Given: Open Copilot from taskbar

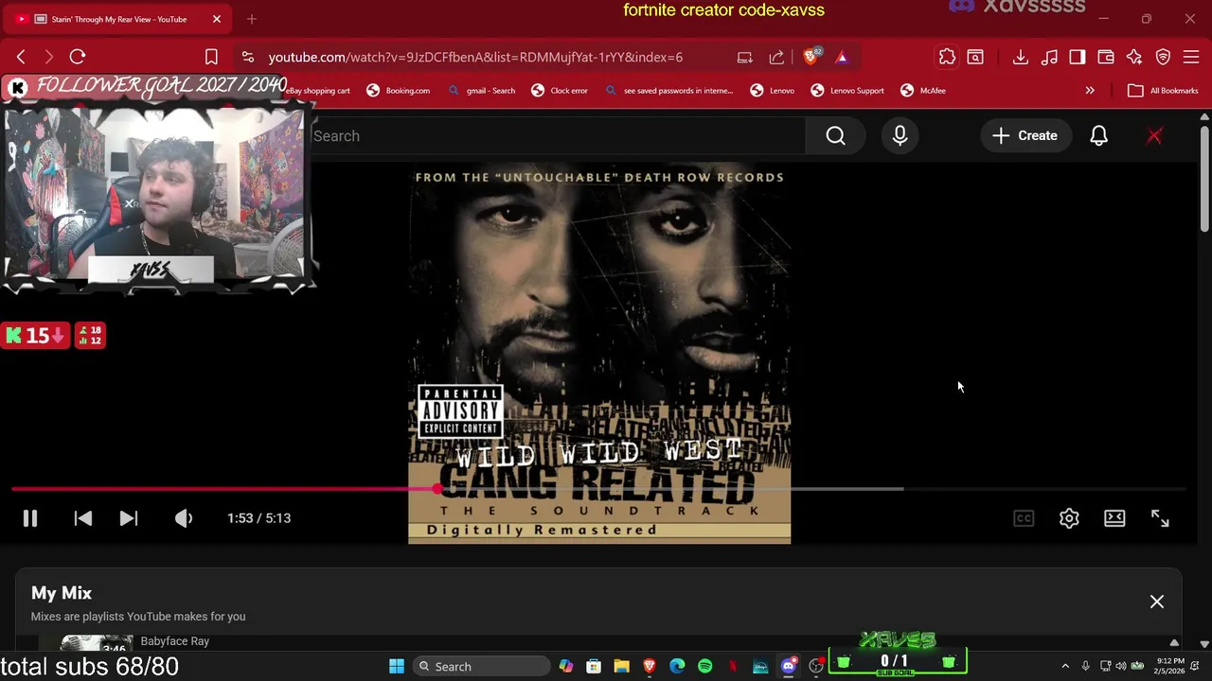Looking at the screenshot, I should pyautogui.click(x=565, y=667).
